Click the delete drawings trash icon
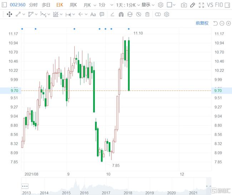Viewport: 232px width, 195px height. (x=148, y=14)
